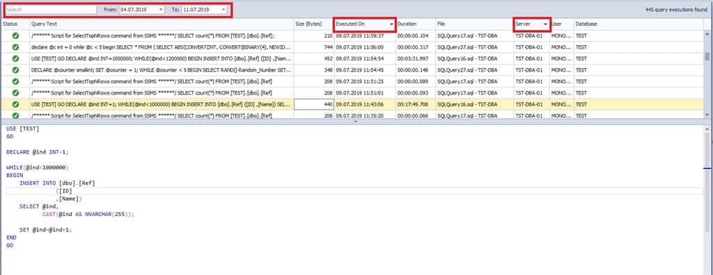Click the Search input field
The height and width of the screenshot is (275, 713).
(x=51, y=10)
